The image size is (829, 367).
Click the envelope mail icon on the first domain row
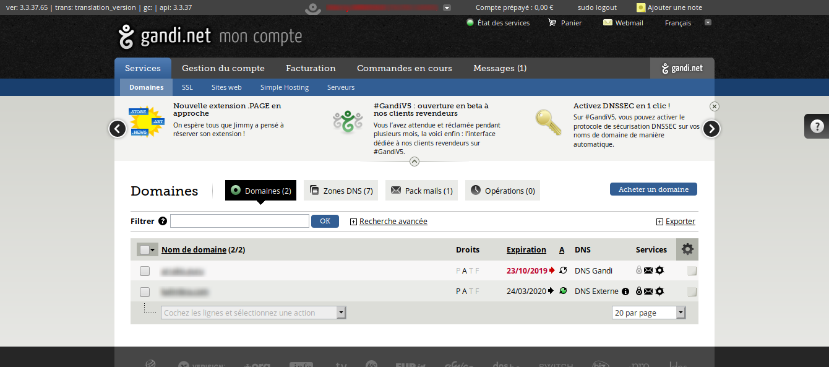[648, 270]
